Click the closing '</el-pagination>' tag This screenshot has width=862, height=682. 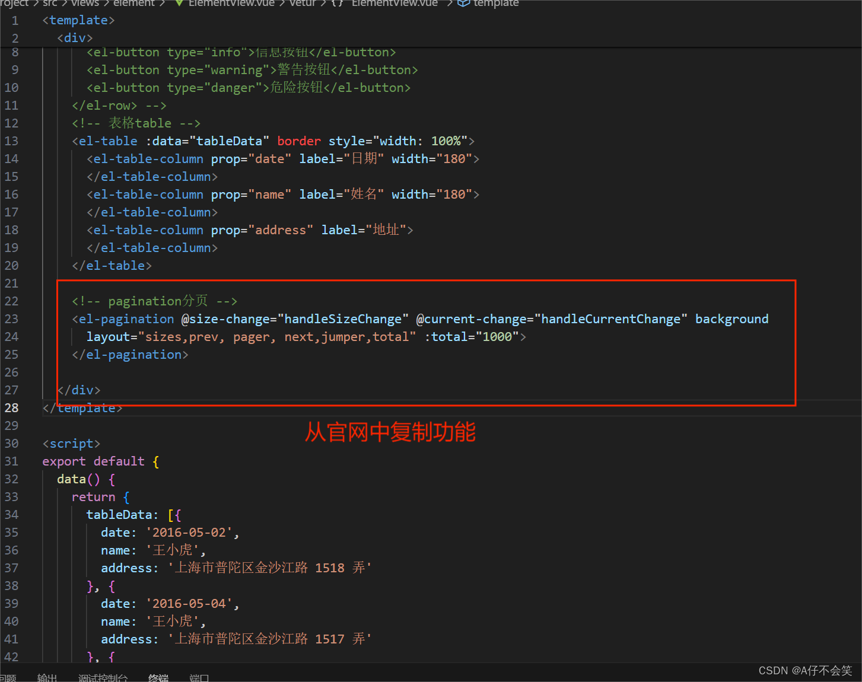click(x=130, y=355)
